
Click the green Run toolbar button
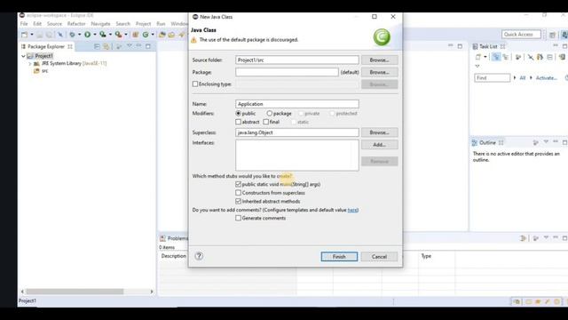87,35
